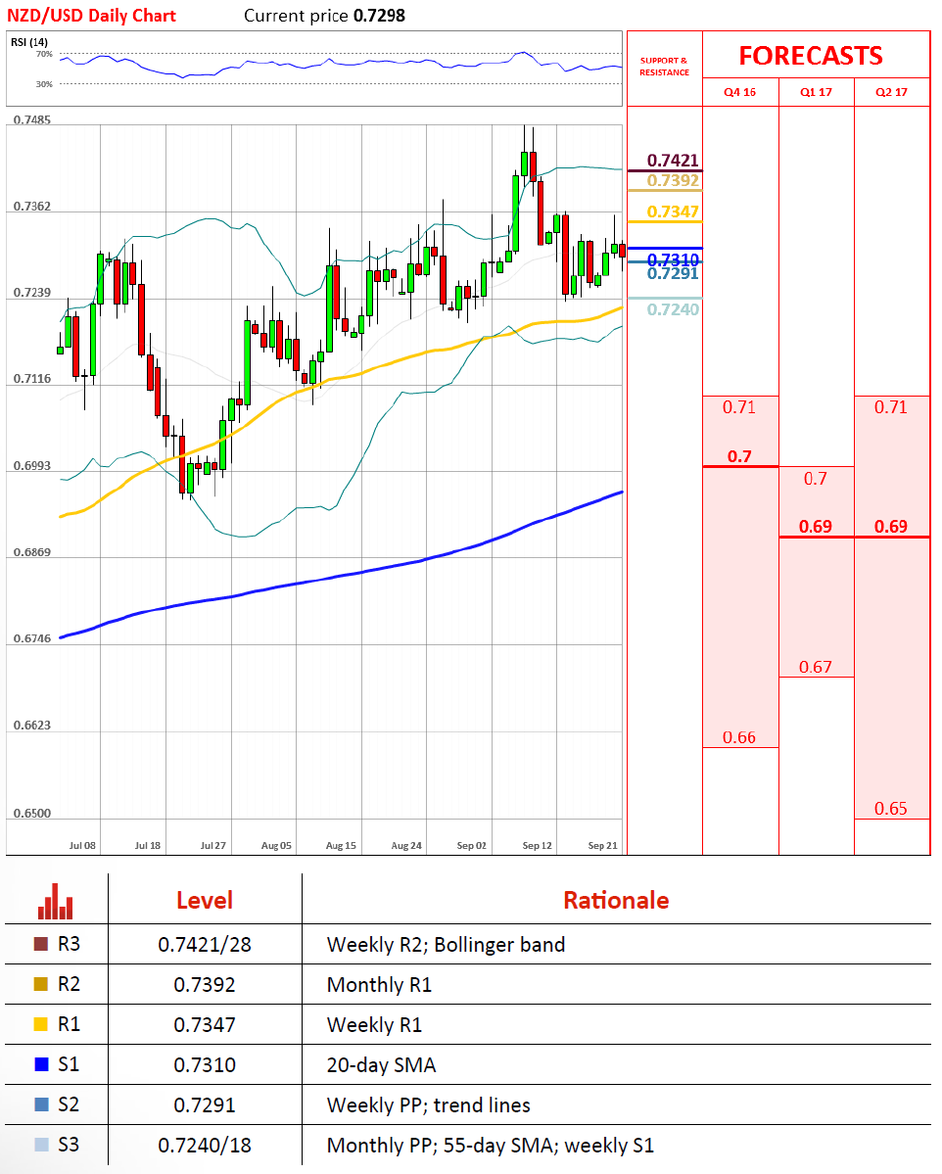Select the S3 light blue swatch
The image size is (942, 1174).
(x=41, y=1144)
